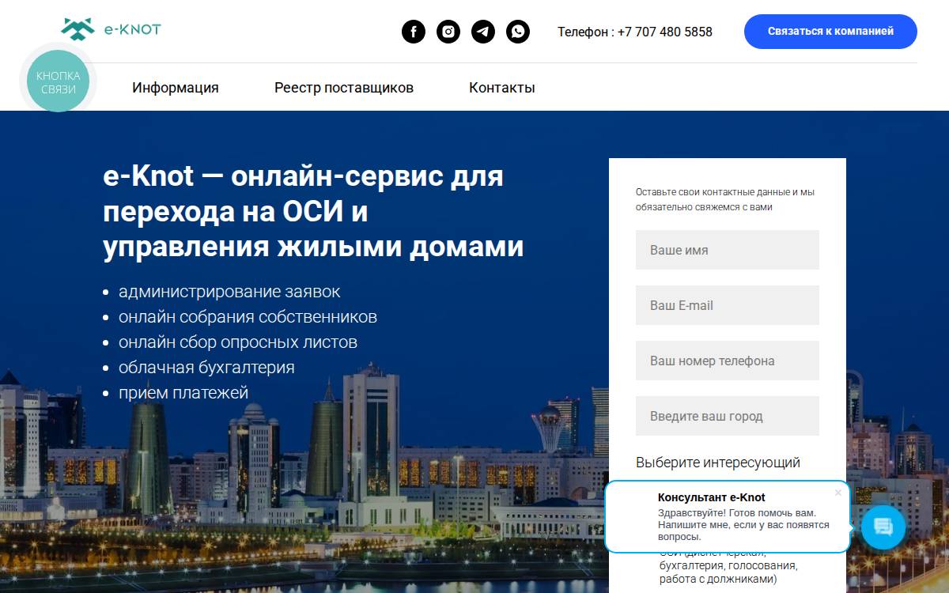
Task: Open the WhatsApp social icon
Action: point(518,32)
